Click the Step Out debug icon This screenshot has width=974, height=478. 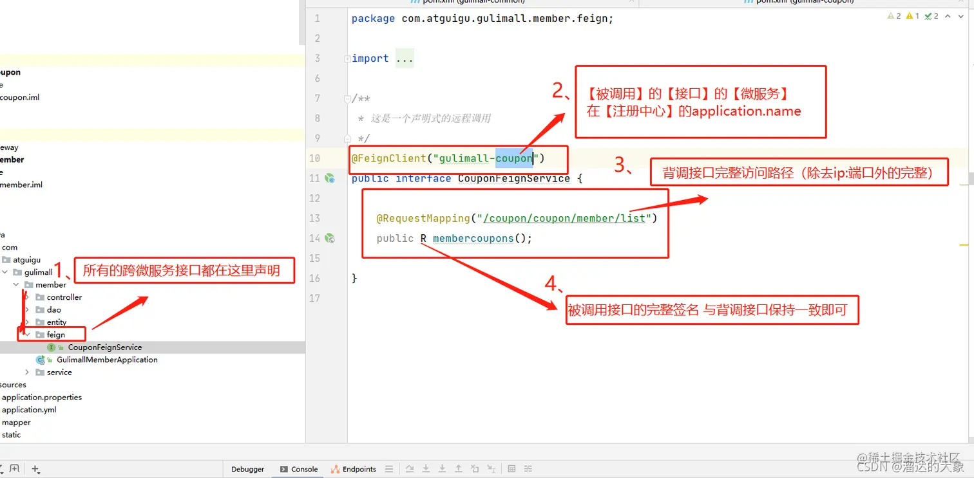click(458, 469)
